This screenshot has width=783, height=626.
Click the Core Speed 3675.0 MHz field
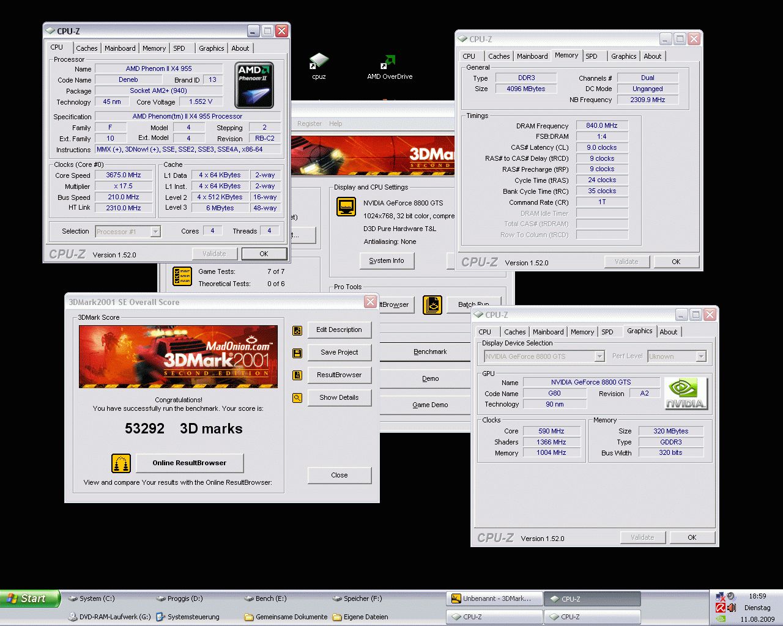click(124, 175)
